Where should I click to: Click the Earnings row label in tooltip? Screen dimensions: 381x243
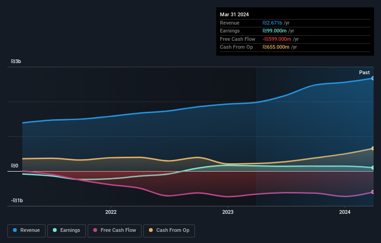point(230,31)
